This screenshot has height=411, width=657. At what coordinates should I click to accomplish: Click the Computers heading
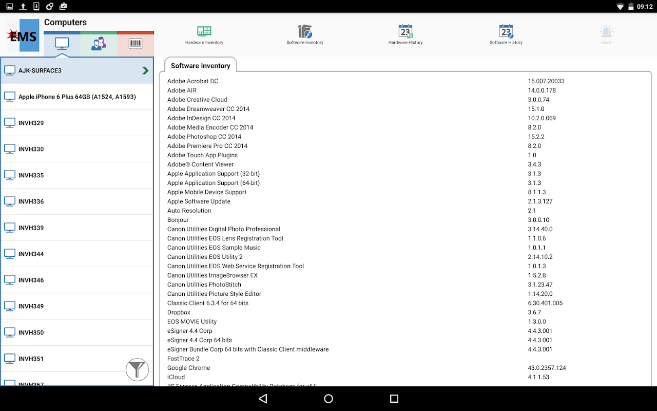pos(65,22)
